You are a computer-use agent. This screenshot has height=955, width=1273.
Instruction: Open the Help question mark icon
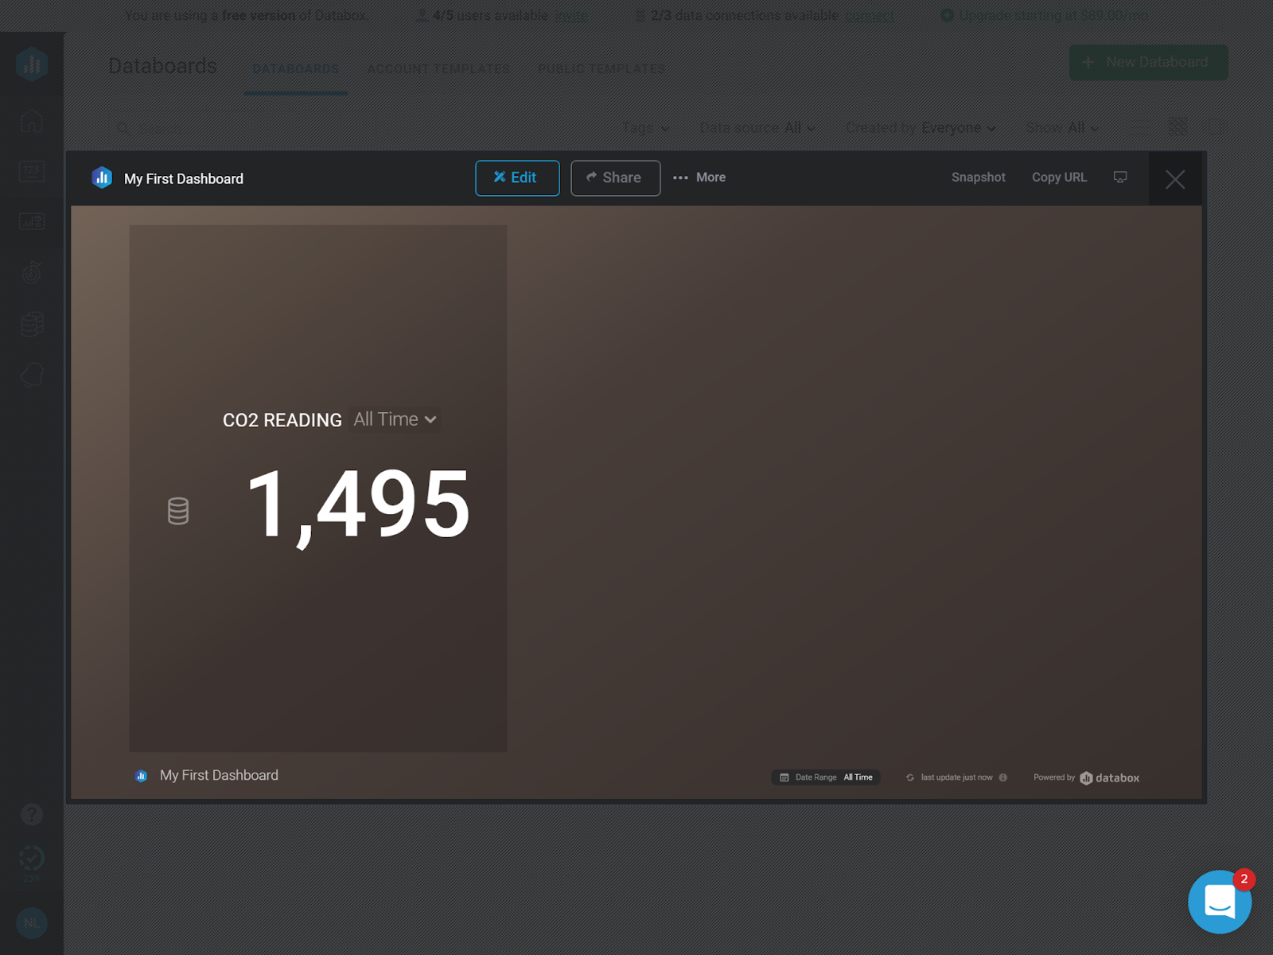click(31, 814)
